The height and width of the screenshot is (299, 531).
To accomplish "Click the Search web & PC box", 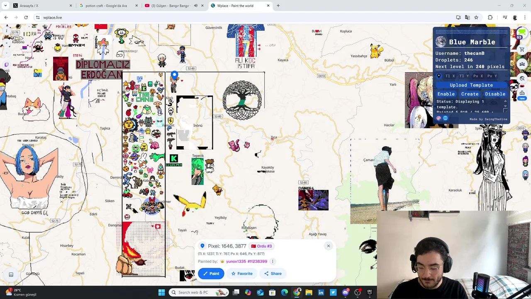I will (x=198, y=292).
